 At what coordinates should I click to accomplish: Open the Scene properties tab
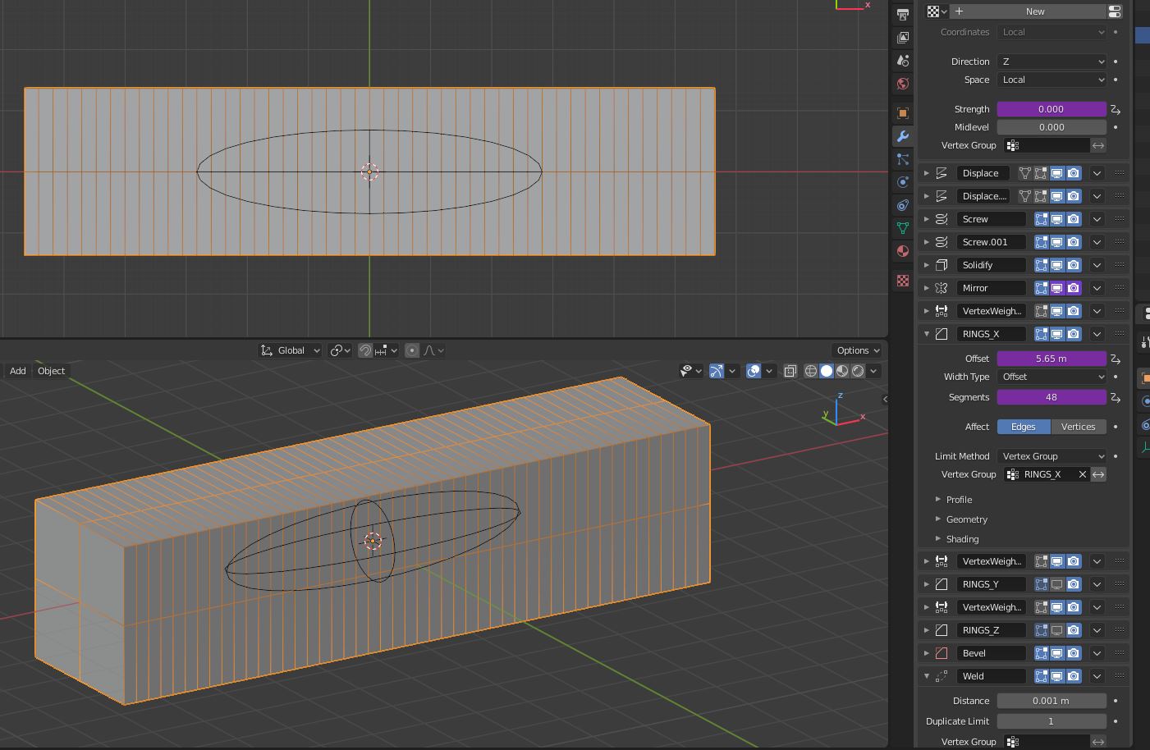902,61
